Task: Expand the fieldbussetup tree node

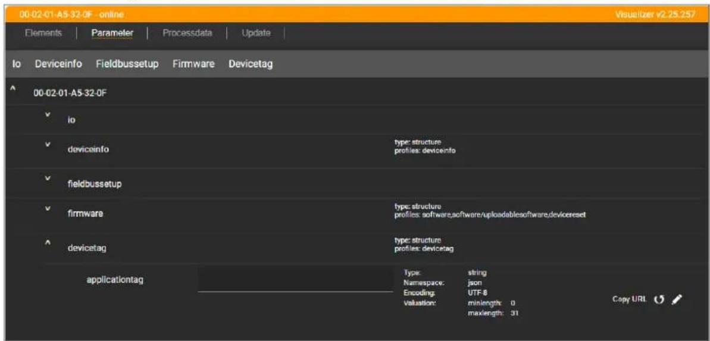Action: pyautogui.click(x=48, y=179)
